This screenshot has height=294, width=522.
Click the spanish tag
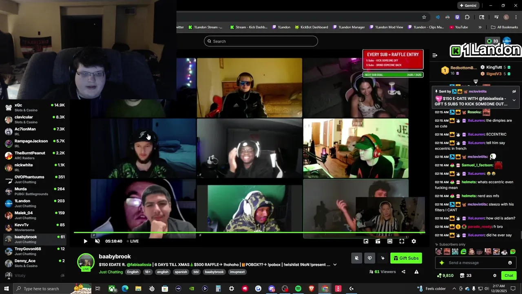(181, 272)
